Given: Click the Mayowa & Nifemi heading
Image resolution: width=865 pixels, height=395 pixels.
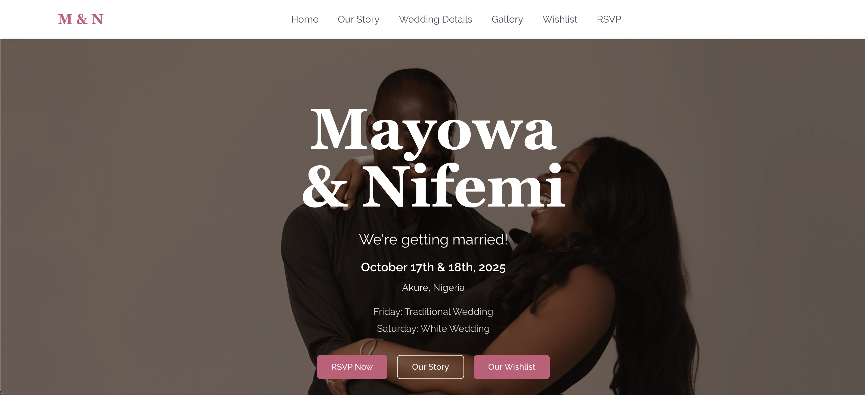Looking at the screenshot, I should tap(433, 157).
